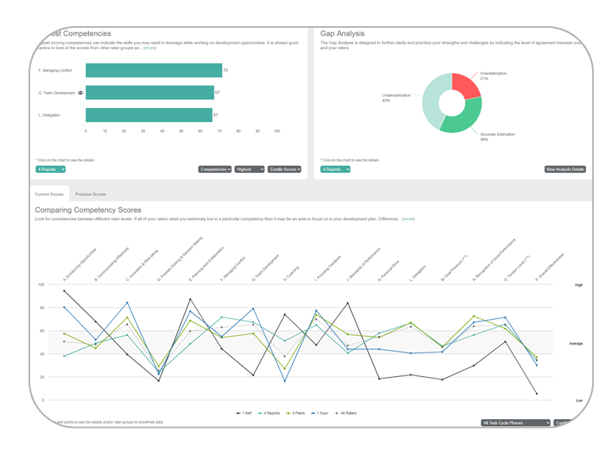
Task: Open the Highest dropdown
Action: pyautogui.click(x=249, y=169)
